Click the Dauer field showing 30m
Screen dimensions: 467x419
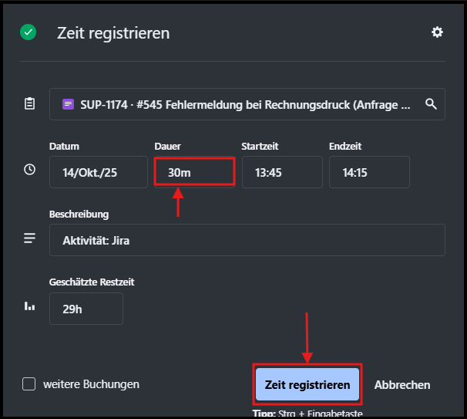pos(194,173)
